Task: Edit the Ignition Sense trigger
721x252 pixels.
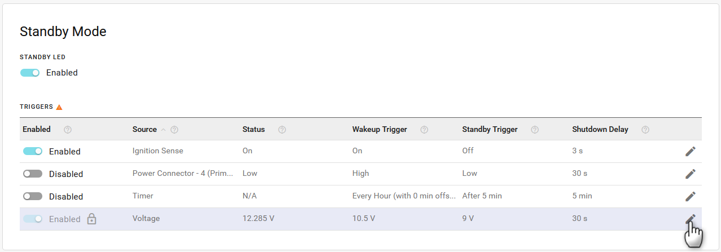Action: click(690, 151)
